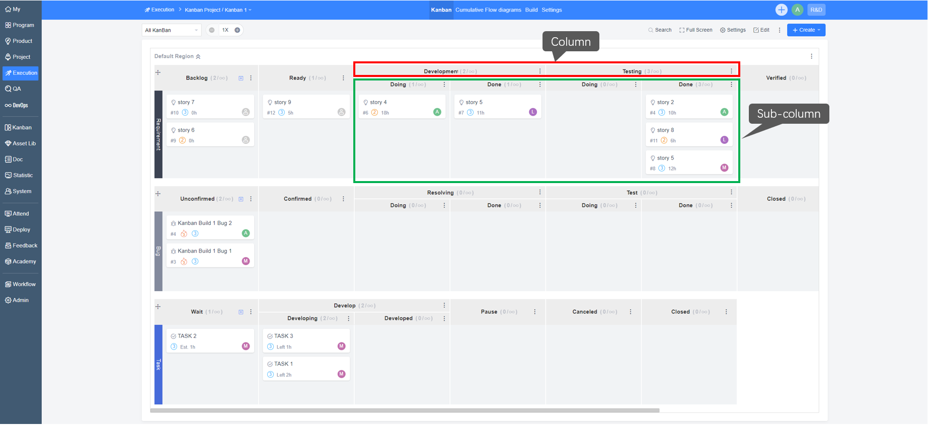This screenshot has height=425, width=928.
Task: Open the Kanban Project / Kanban 1 switcher
Action: tap(218, 10)
